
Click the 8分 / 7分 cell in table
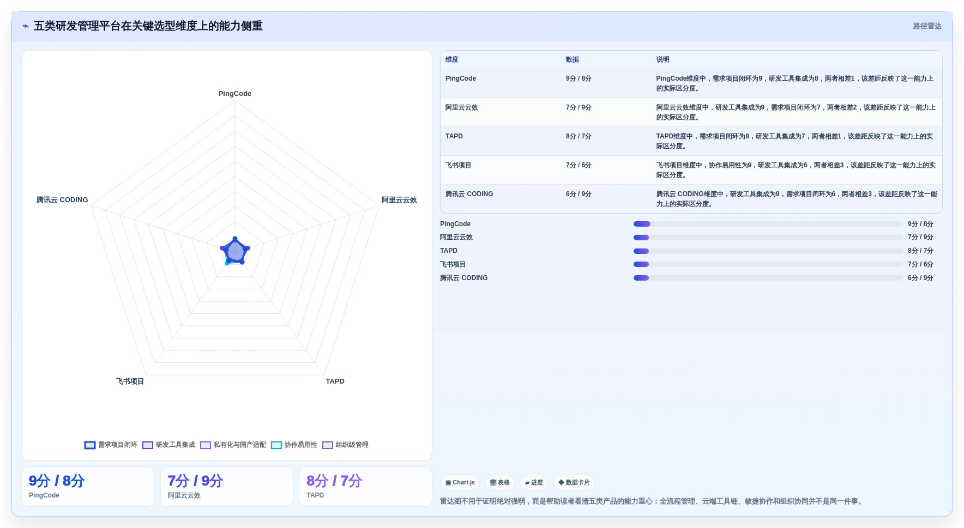tap(579, 136)
